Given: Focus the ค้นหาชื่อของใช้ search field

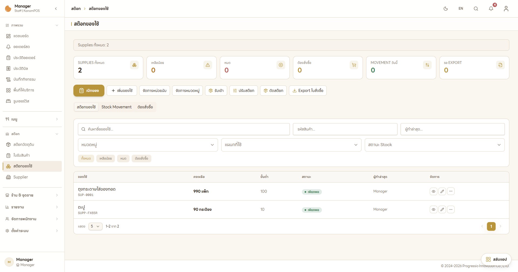Looking at the screenshot, I should click(x=184, y=129).
